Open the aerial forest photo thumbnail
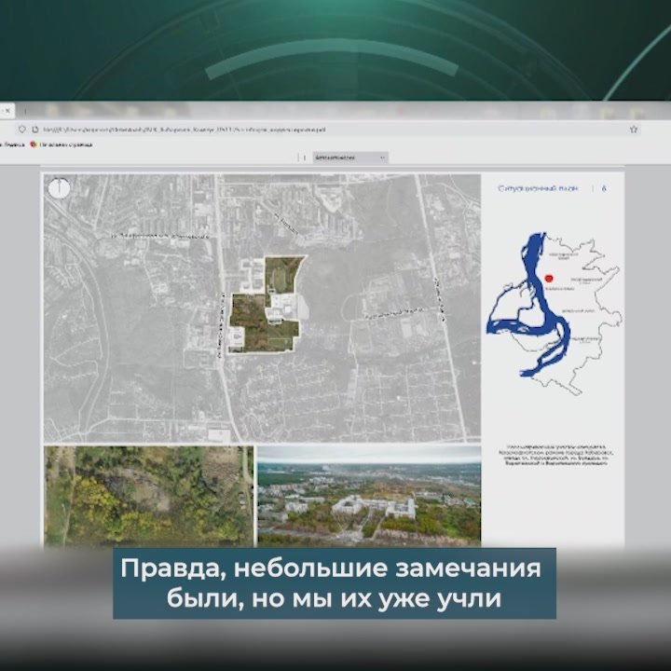 [x=148, y=495]
